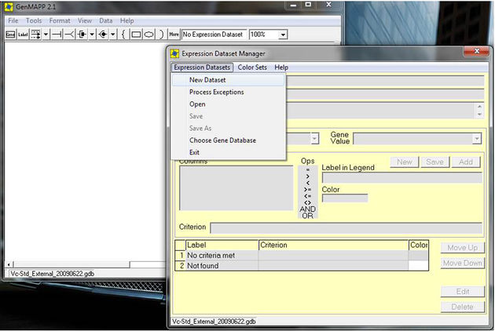Click color cell of Not found
Viewport: 495px width, 331px height.
click(x=418, y=266)
